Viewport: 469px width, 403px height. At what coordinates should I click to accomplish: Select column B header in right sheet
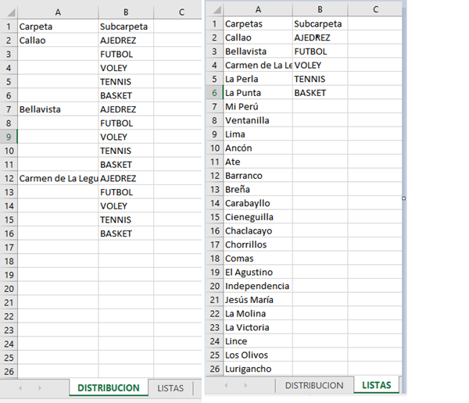(320, 9)
